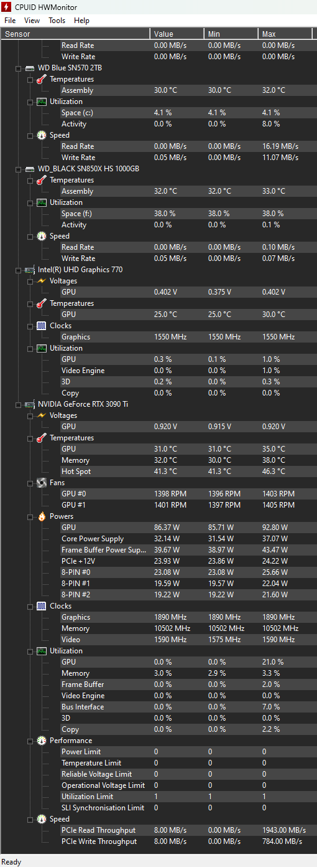The height and width of the screenshot is (867, 317).
Task: Open the File menu
Action: 10,21
